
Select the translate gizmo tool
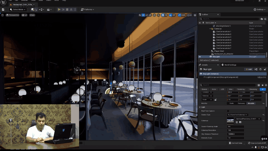click(x=143, y=15)
